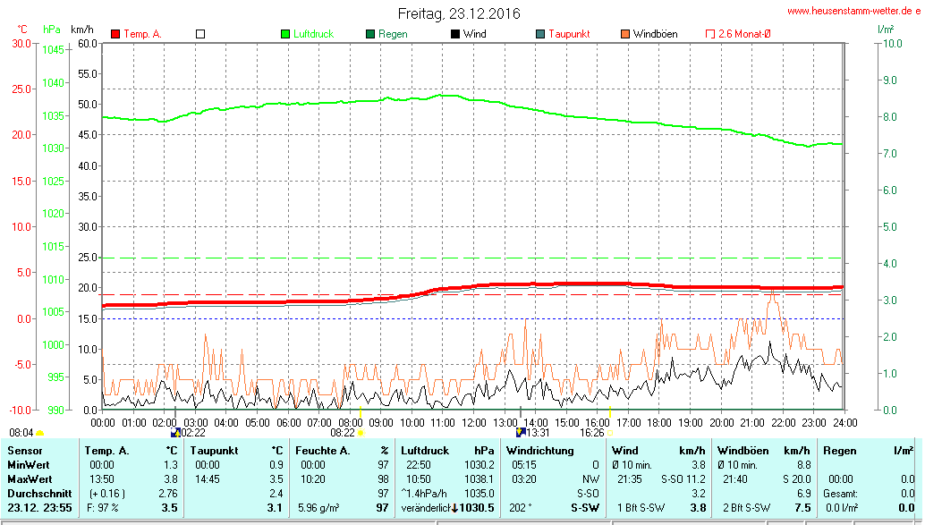Image resolution: width=925 pixels, height=525 pixels.
Task: Click the moonset icon at 13:31
Action: (521, 433)
